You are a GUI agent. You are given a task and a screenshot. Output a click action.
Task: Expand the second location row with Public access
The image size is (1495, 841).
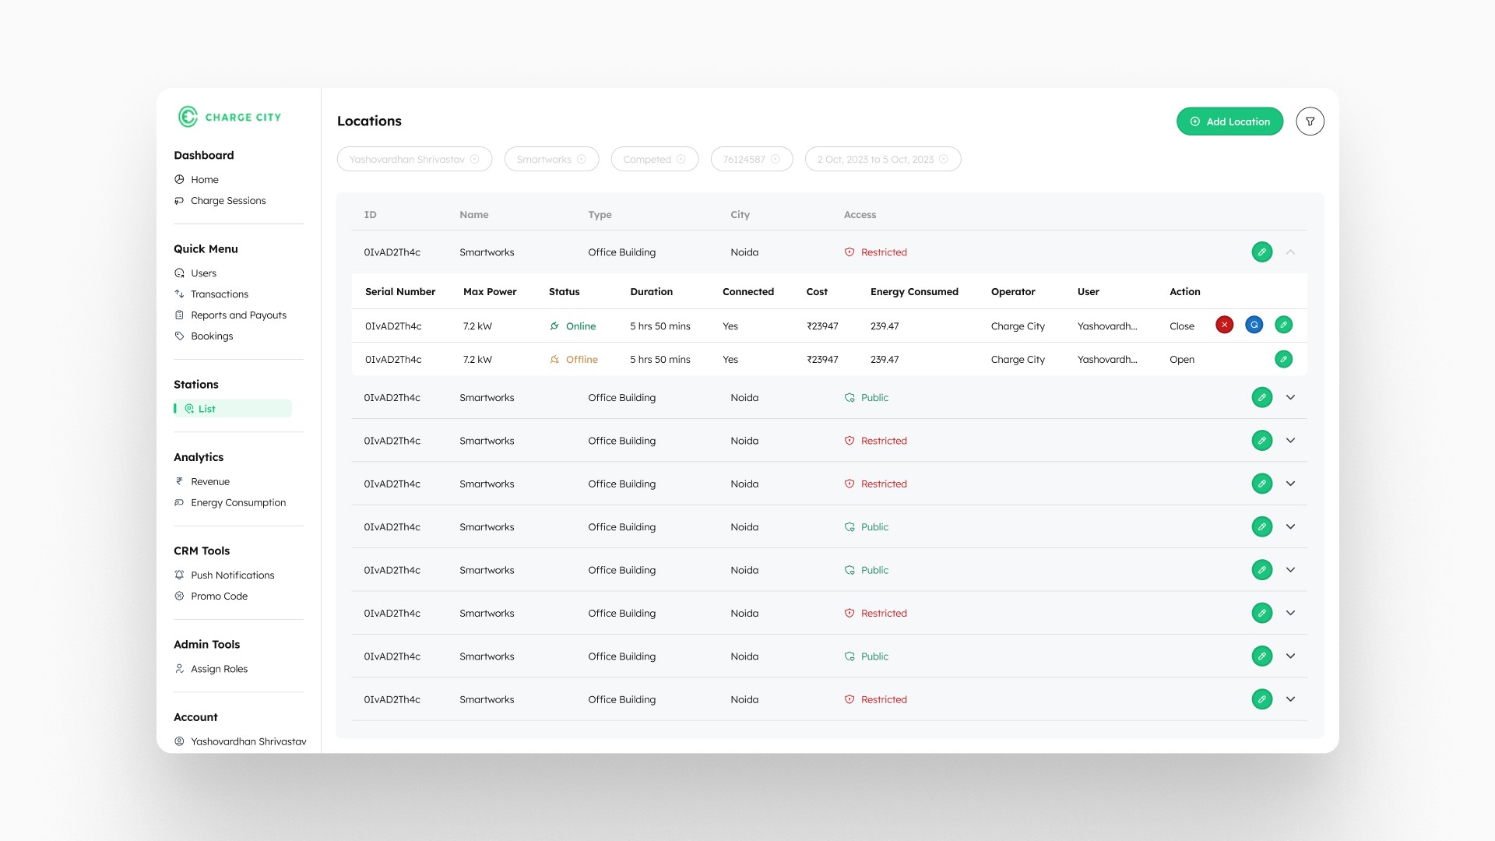click(x=1290, y=397)
